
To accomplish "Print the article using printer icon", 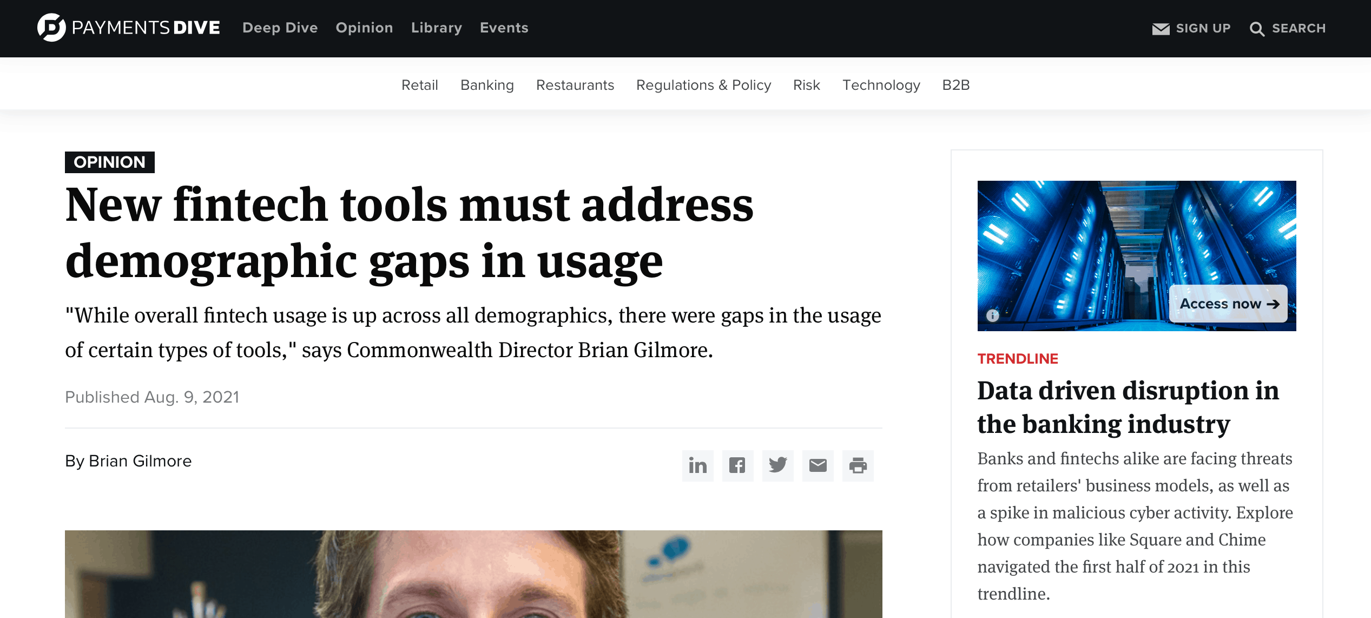I will (x=858, y=466).
